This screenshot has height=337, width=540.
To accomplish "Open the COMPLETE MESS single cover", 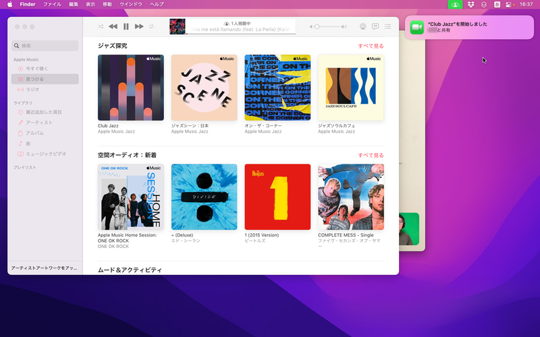I will tap(351, 197).
